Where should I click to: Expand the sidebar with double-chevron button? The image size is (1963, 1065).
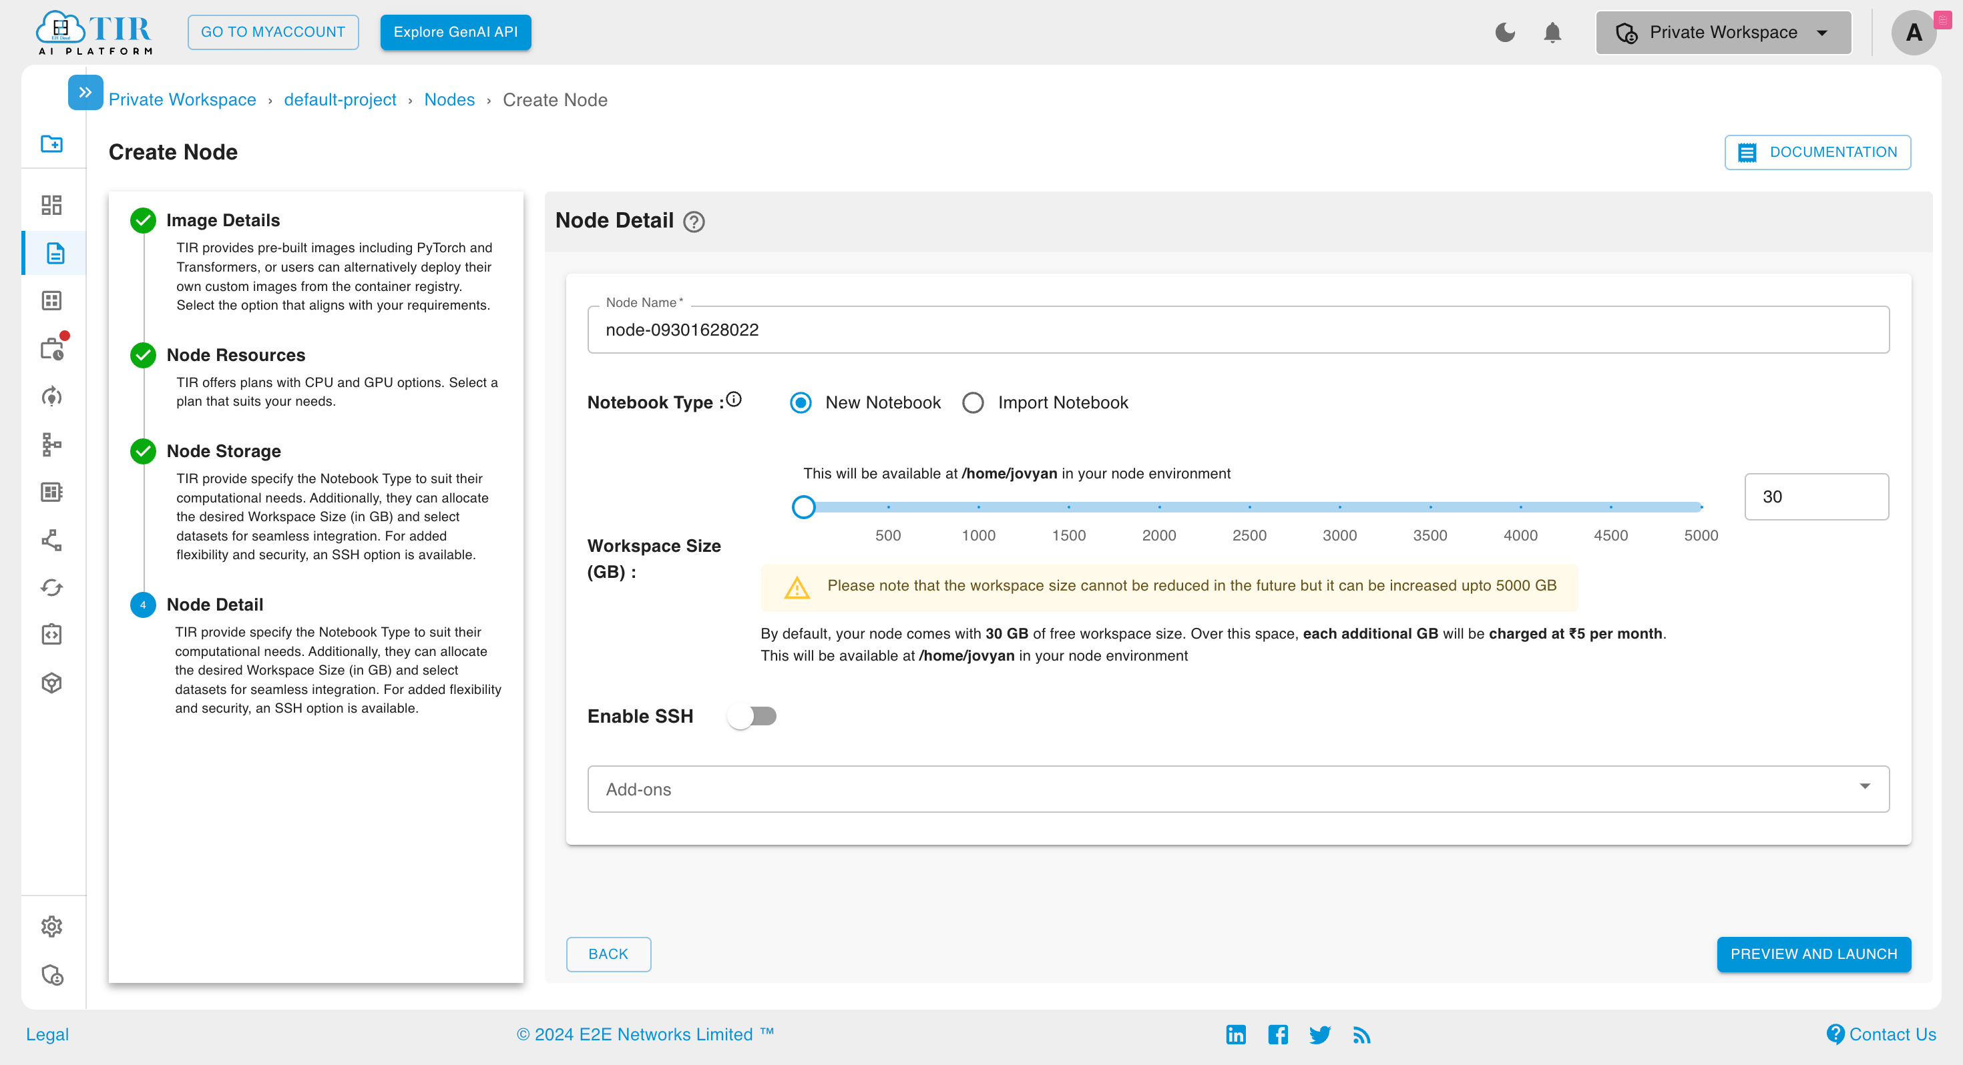click(x=85, y=92)
